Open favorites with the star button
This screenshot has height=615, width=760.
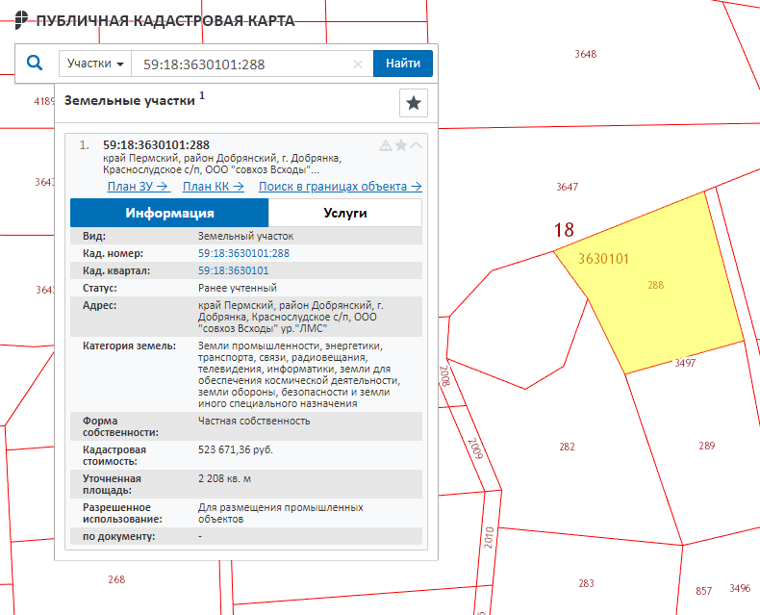click(414, 103)
